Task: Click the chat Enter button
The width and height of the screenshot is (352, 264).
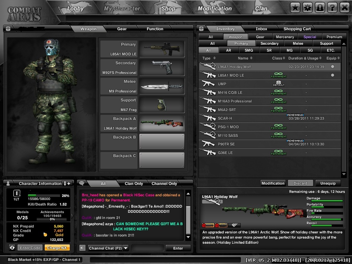Action: (178, 248)
